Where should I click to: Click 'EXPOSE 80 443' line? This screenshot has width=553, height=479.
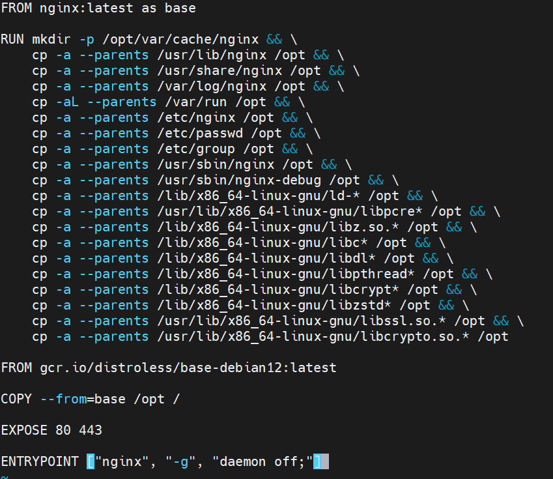click(51, 430)
